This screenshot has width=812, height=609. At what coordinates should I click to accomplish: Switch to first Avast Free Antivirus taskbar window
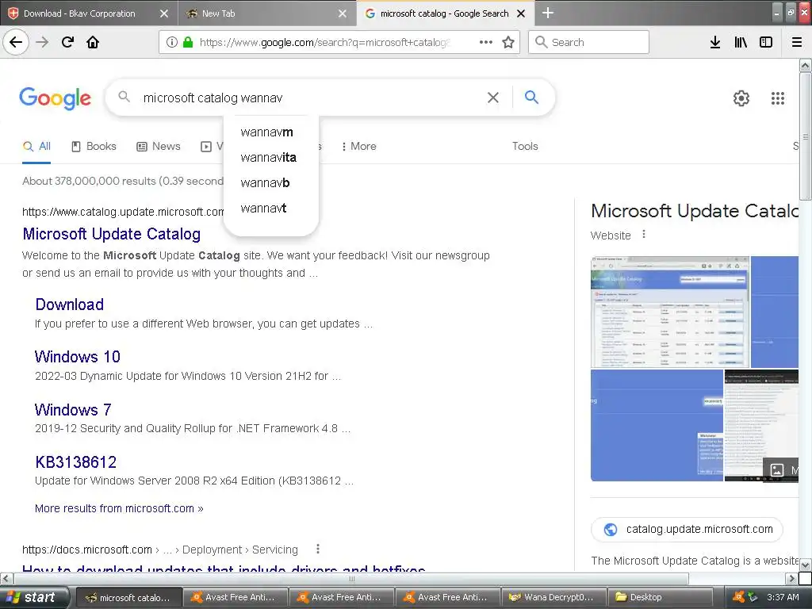(235, 597)
